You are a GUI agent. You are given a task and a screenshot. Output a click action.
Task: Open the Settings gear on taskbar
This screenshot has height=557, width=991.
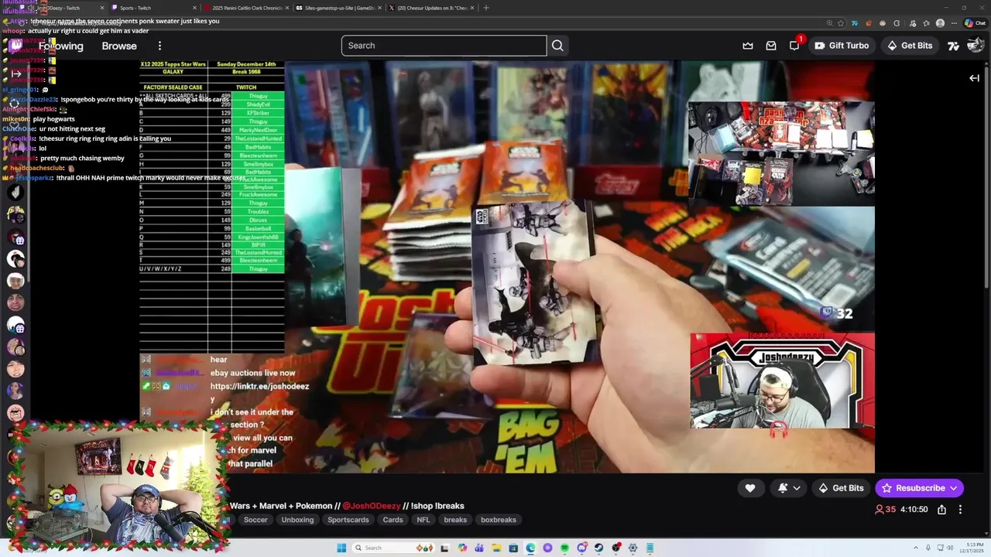tap(633, 548)
